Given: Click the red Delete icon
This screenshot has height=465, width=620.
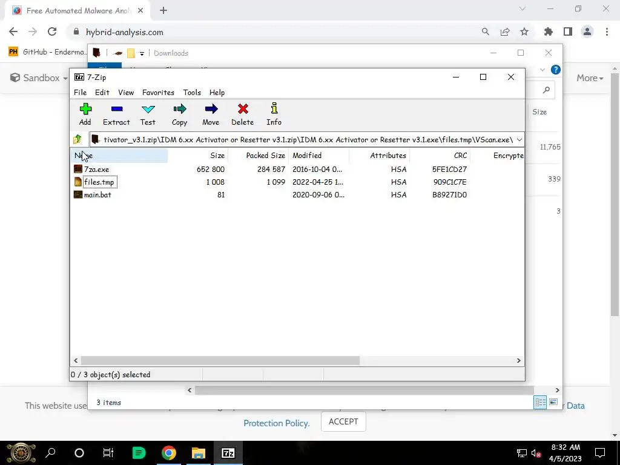Looking at the screenshot, I should pos(242,114).
